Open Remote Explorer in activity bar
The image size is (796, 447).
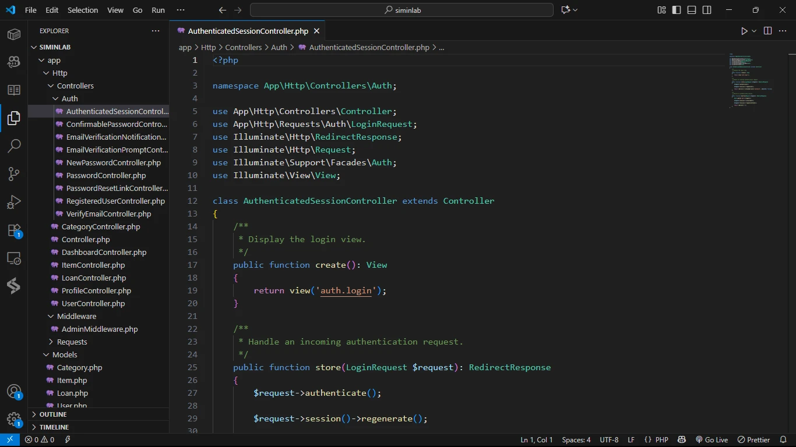coord(14,258)
